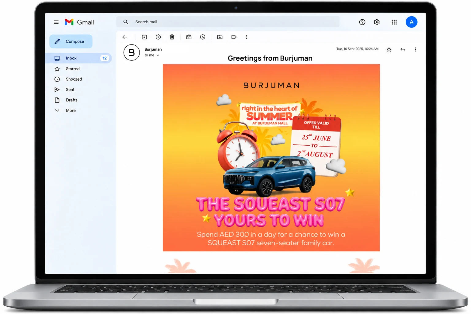This screenshot has height=314, width=471.
Task: Click the Compose button
Action: [71, 41]
